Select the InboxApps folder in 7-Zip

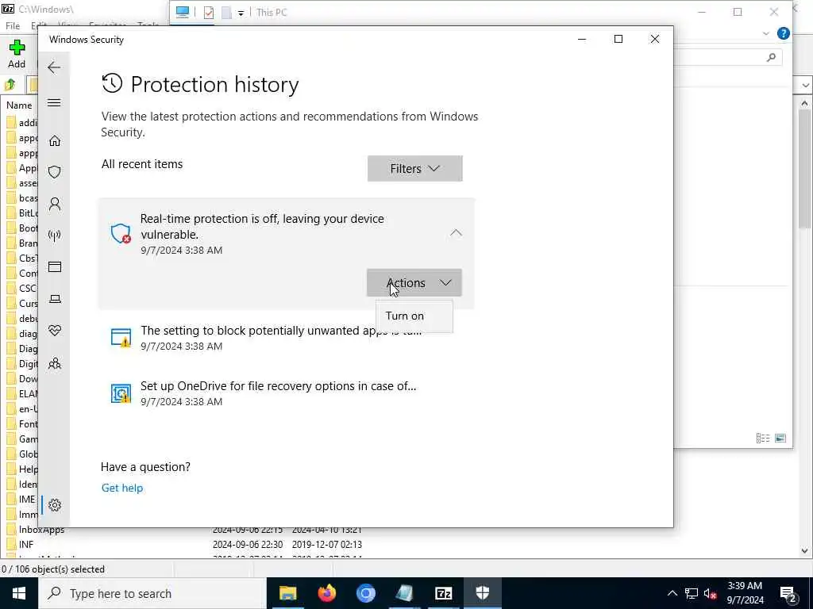click(x=41, y=529)
